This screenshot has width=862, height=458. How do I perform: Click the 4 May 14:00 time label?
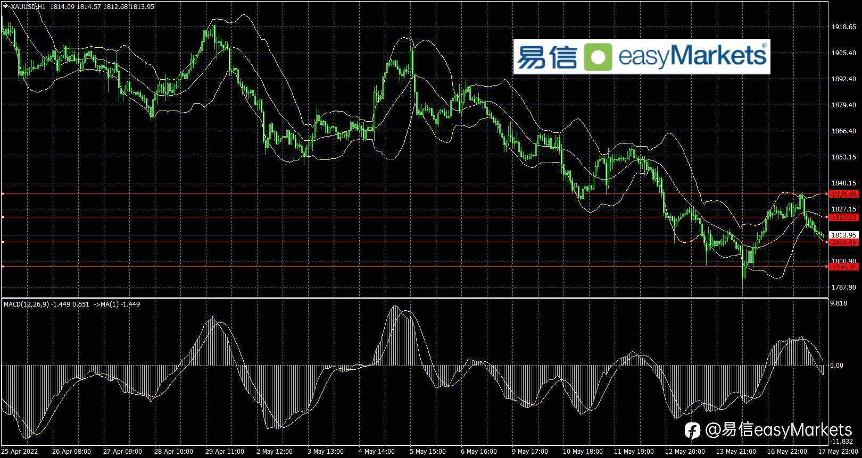click(x=377, y=452)
